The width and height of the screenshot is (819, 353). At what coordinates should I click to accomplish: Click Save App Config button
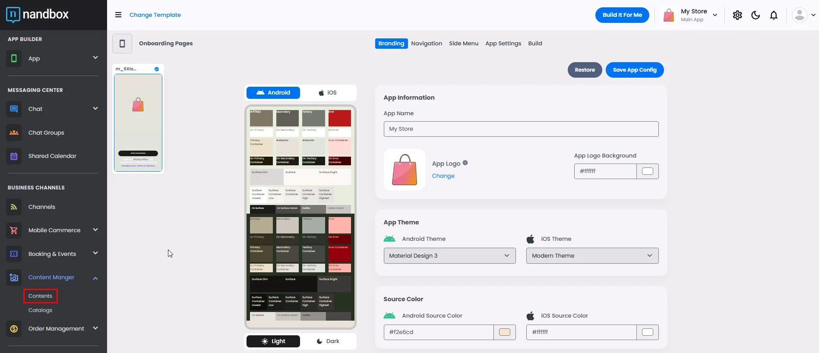tap(635, 70)
